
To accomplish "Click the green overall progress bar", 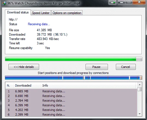I will [73, 59].
